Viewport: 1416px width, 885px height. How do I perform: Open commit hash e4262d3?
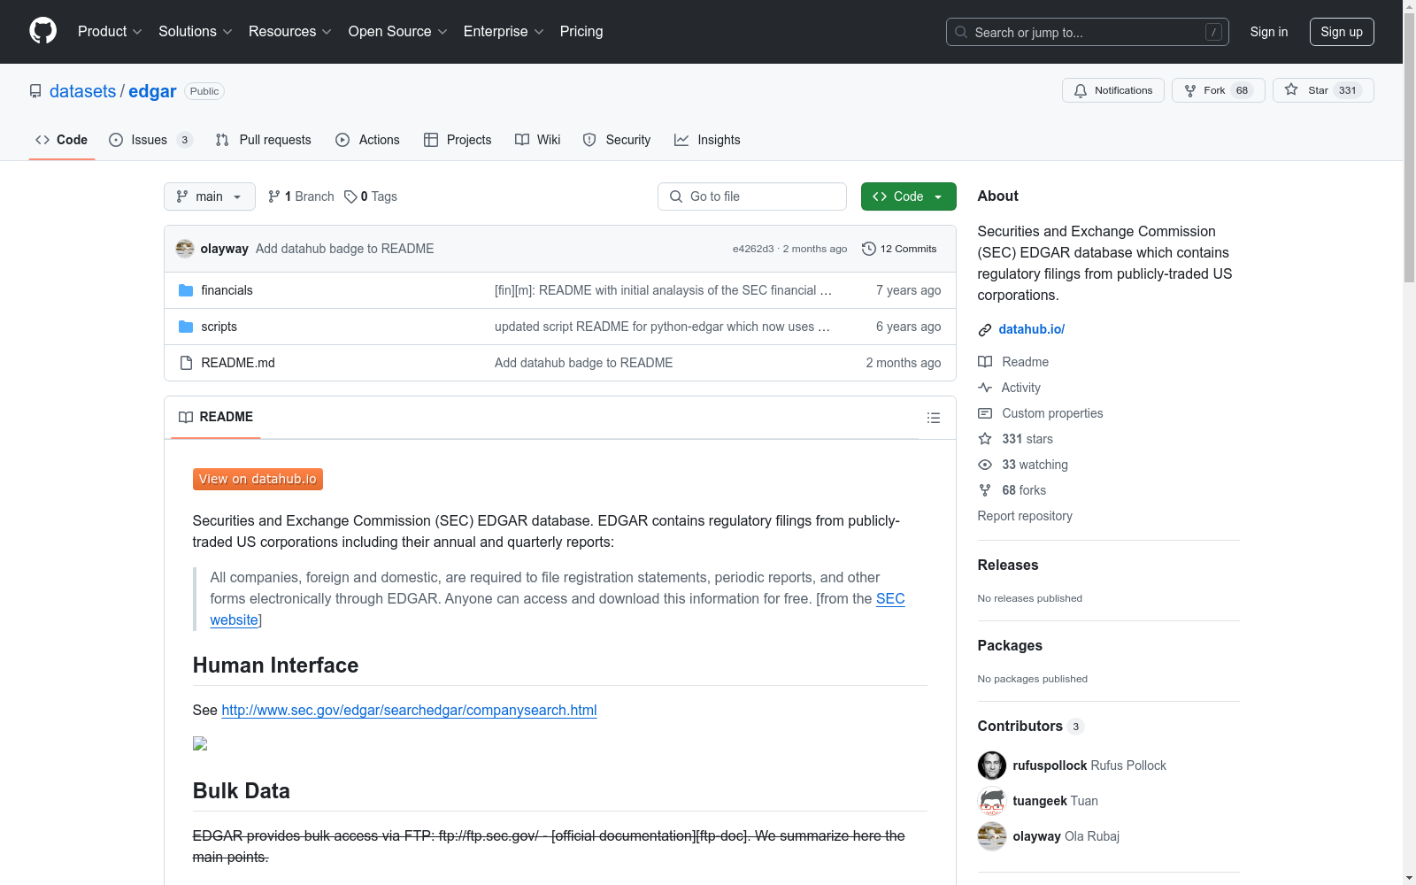(x=753, y=249)
